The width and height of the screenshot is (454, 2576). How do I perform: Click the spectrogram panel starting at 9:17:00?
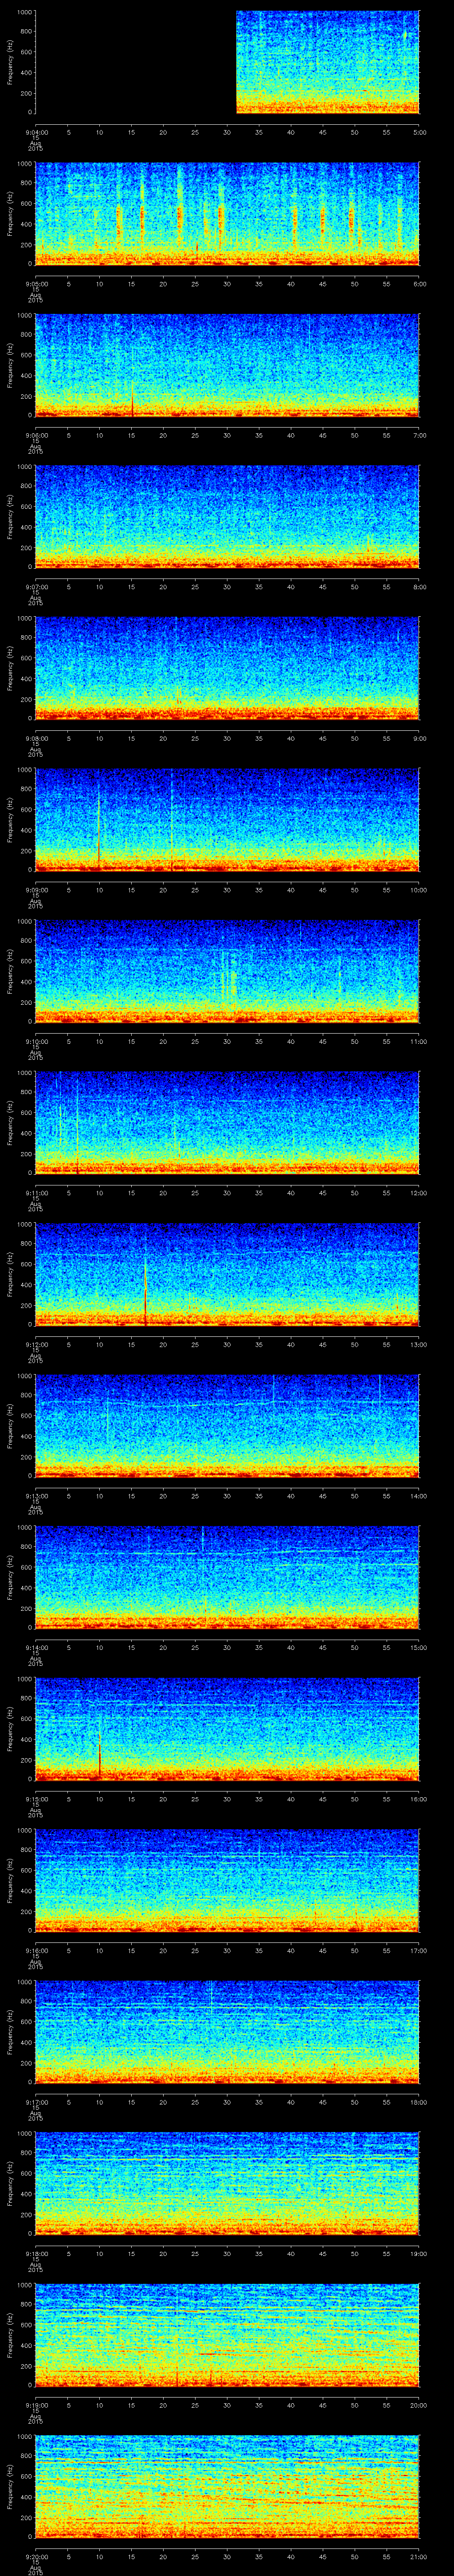227,2032
